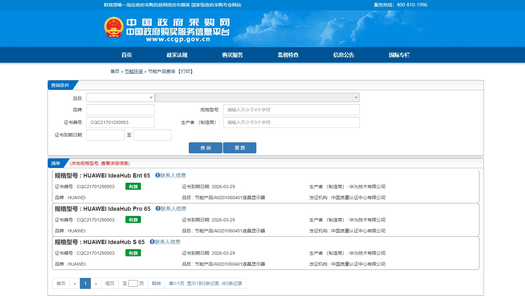Click the red hint 点击规格型号, 查看详细信息
The image size is (525, 296).
(100, 163)
